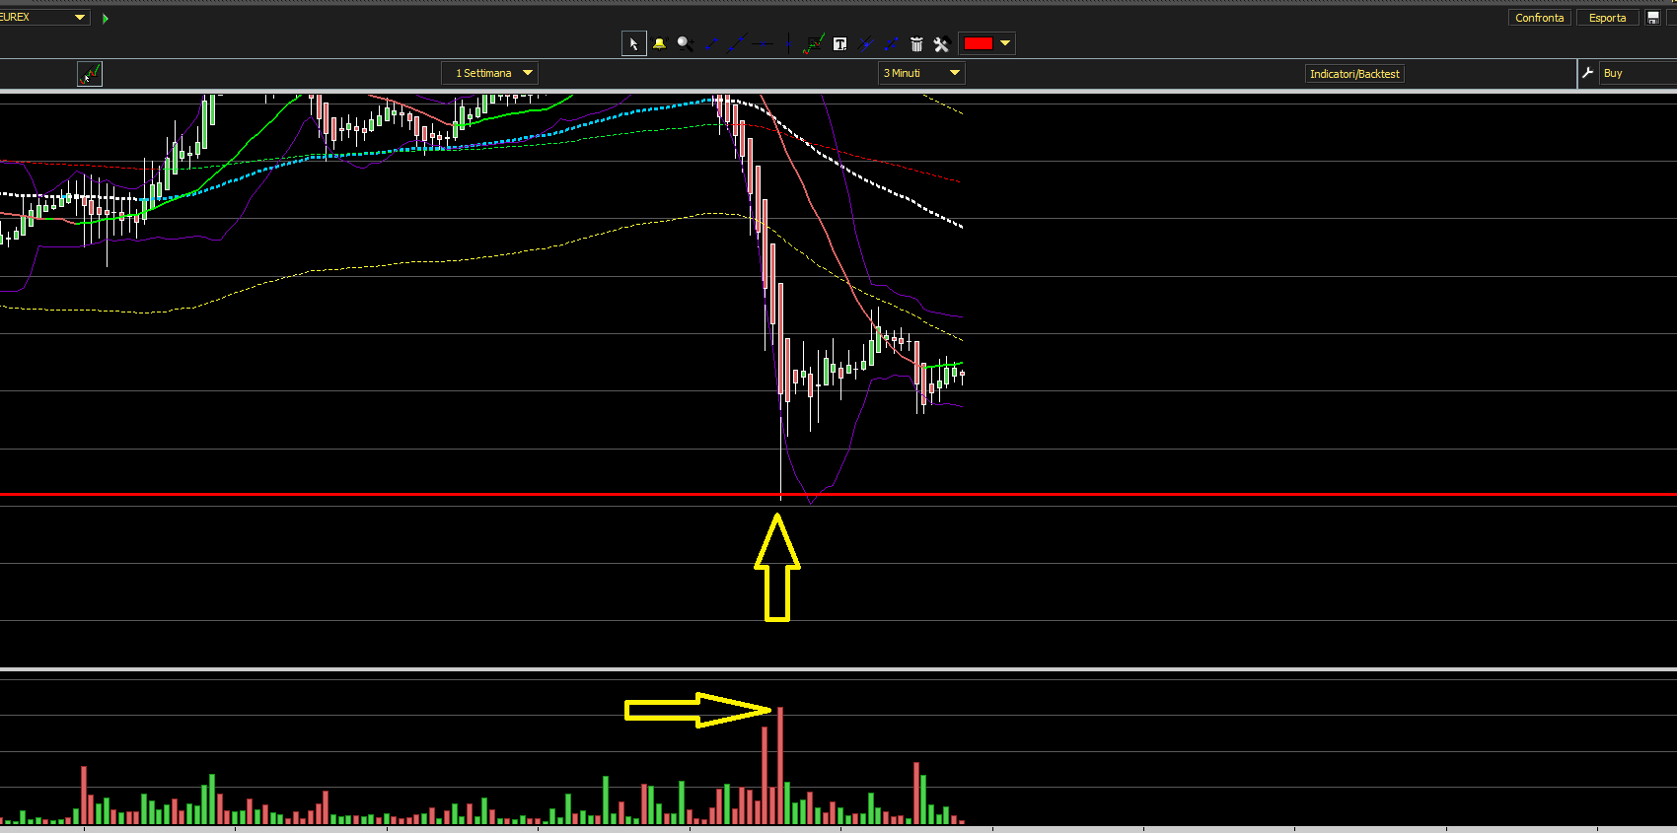Screen dimensions: 1677x833
Task: Choose the text annotation tool
Action: [x=839, y=43]
